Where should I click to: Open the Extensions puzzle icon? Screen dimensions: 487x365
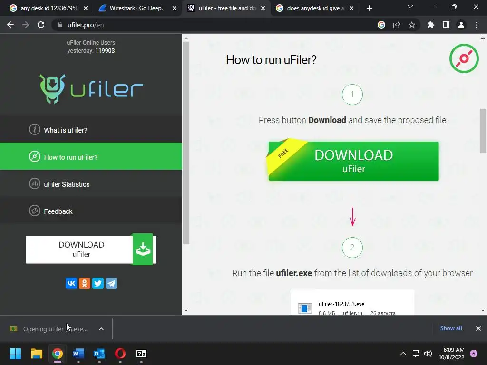click(x=431, y=25)
